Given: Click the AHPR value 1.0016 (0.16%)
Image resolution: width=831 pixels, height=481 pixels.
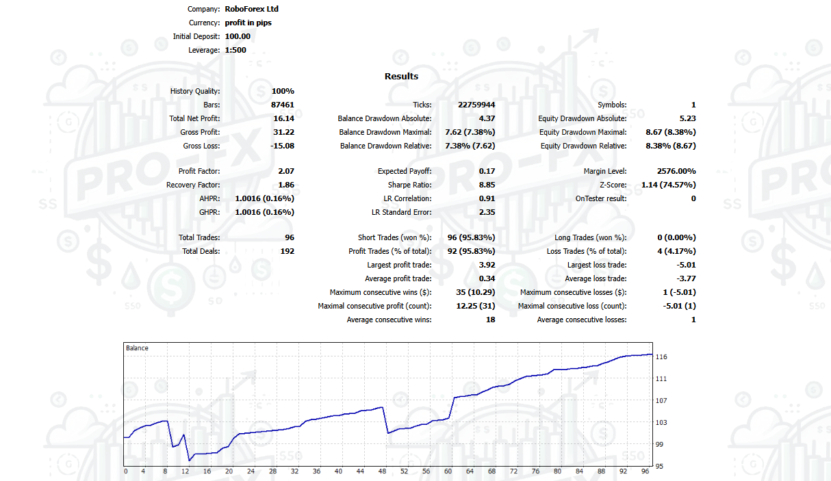Looking at the screenshot, I should [265, 198].
